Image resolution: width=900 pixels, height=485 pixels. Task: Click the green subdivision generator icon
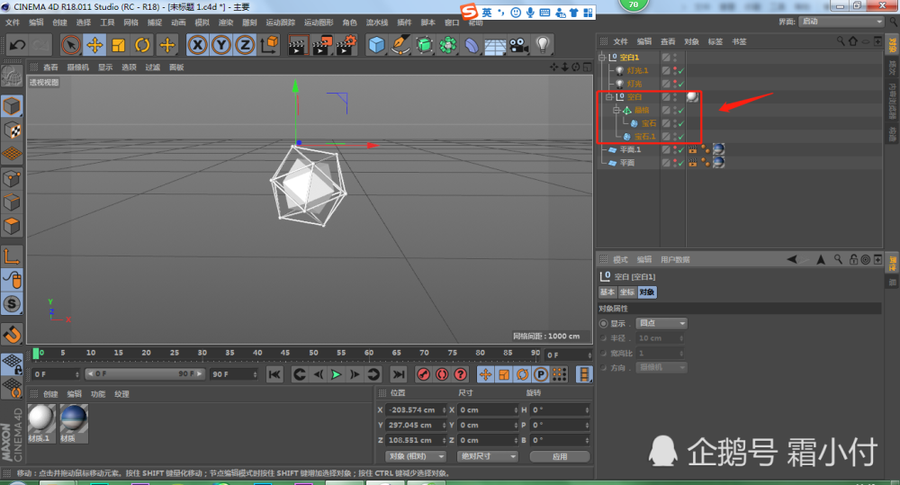424,45
